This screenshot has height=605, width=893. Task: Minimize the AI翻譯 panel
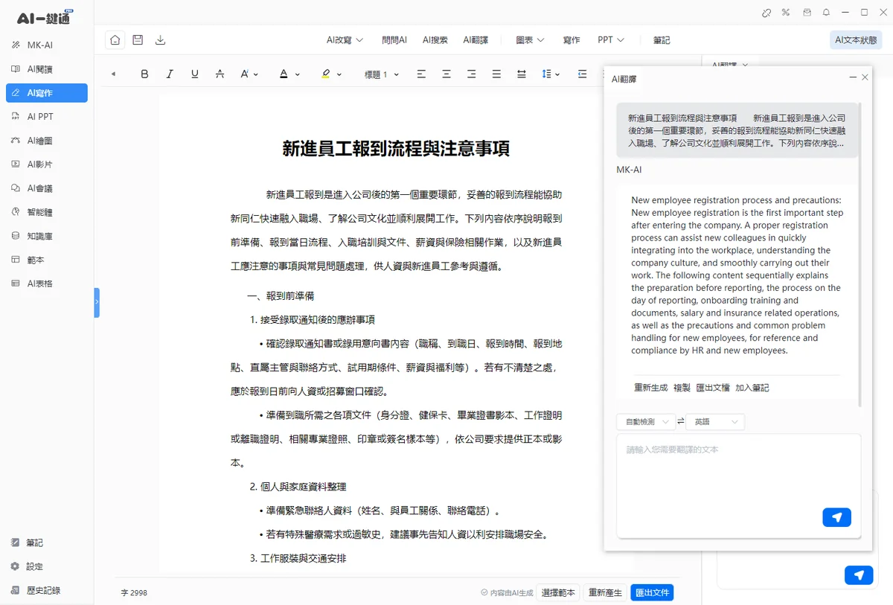click(853, 77)
